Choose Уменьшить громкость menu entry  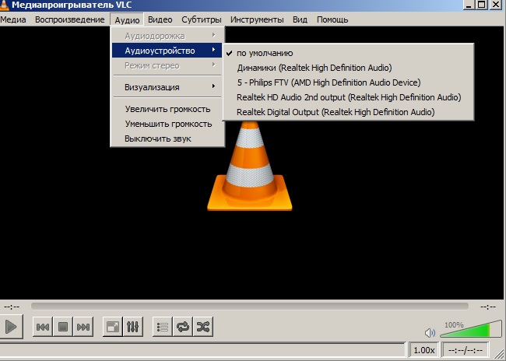167,124
